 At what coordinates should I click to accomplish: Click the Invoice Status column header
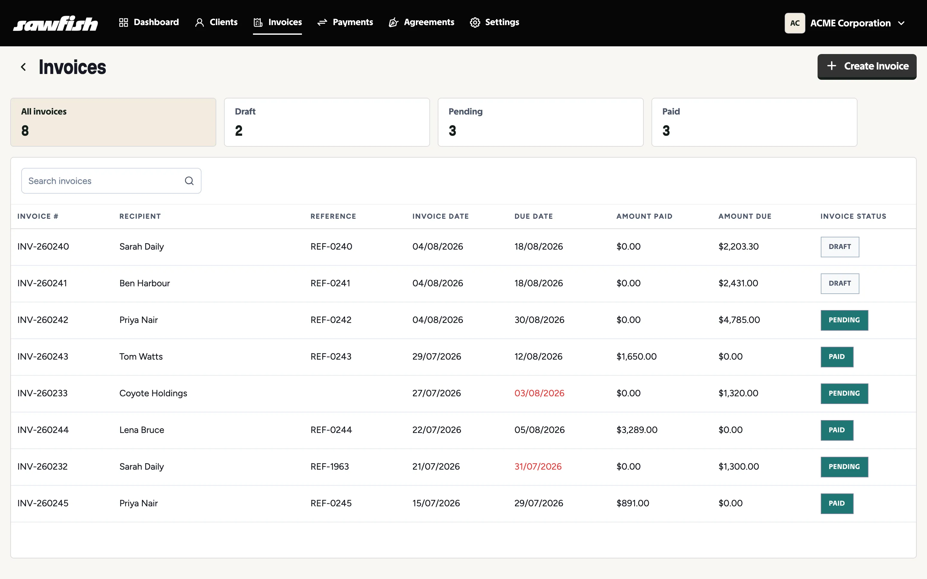click(x=853, y=216)
